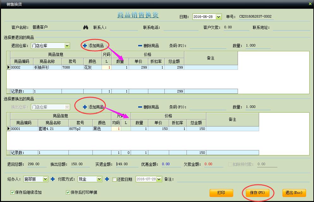The height and width of the screenshot is (202, 314).
Task: Toggle 保存后继续添加 checkbox
Action: [12, 193]
